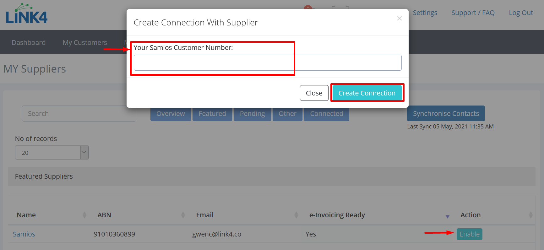This screenshot has height=250, width=544.
Task: Click the suppliers Search field
Action: point(79,113)
